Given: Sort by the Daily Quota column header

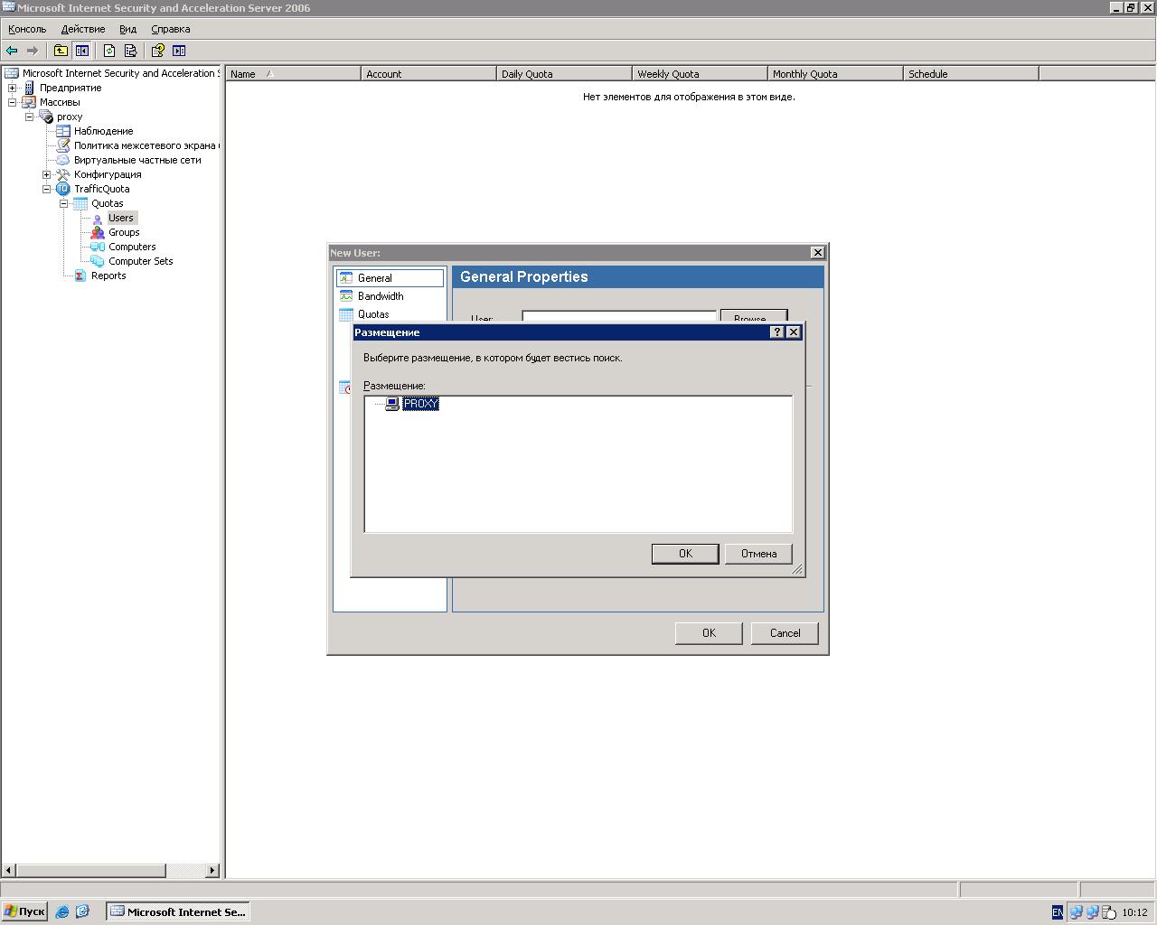Looking at the screenshot, I should click(x=565, y=74).
